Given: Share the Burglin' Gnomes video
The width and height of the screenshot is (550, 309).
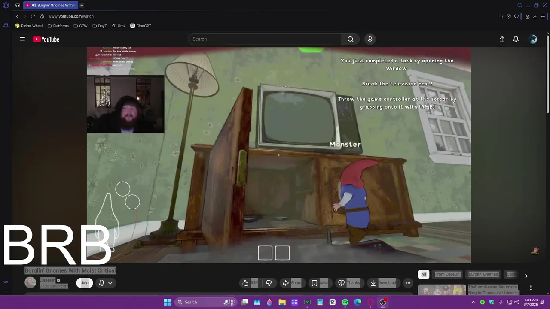Looking at the screenshot, I should [x=292, y=283].
